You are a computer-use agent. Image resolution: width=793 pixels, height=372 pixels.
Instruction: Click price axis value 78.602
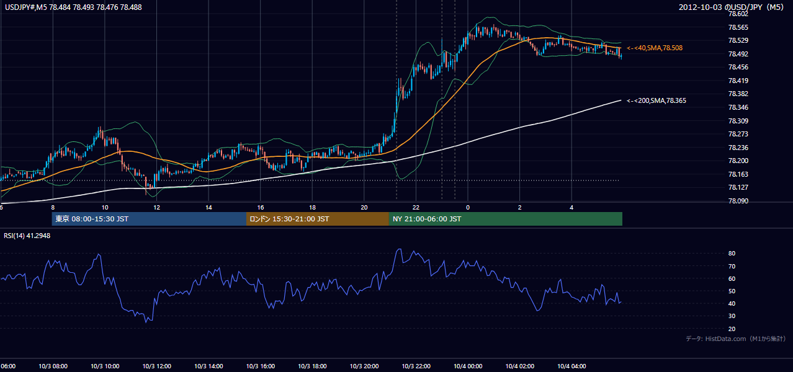[738, 14]
